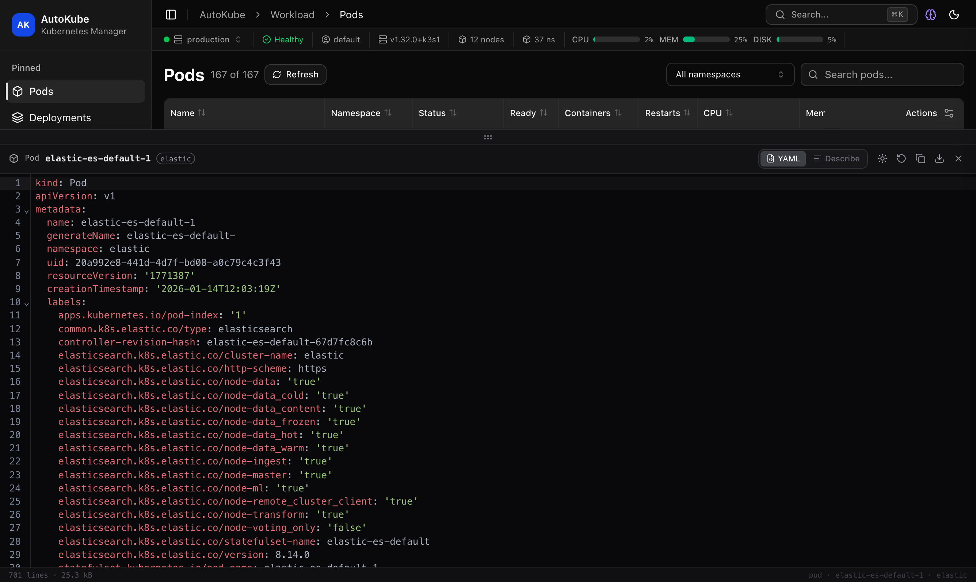
Task: Click line number 15 in the gutter
Action: tap(15, 368)
